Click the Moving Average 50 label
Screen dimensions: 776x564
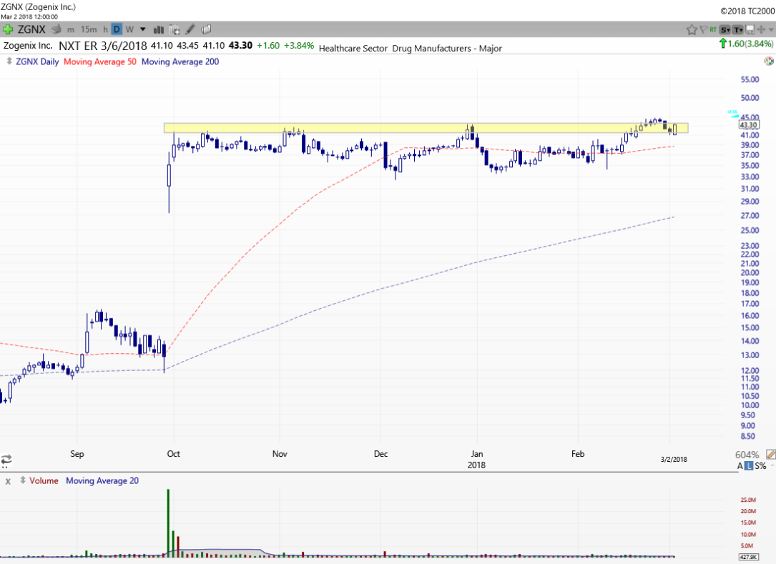click(99, 61)
